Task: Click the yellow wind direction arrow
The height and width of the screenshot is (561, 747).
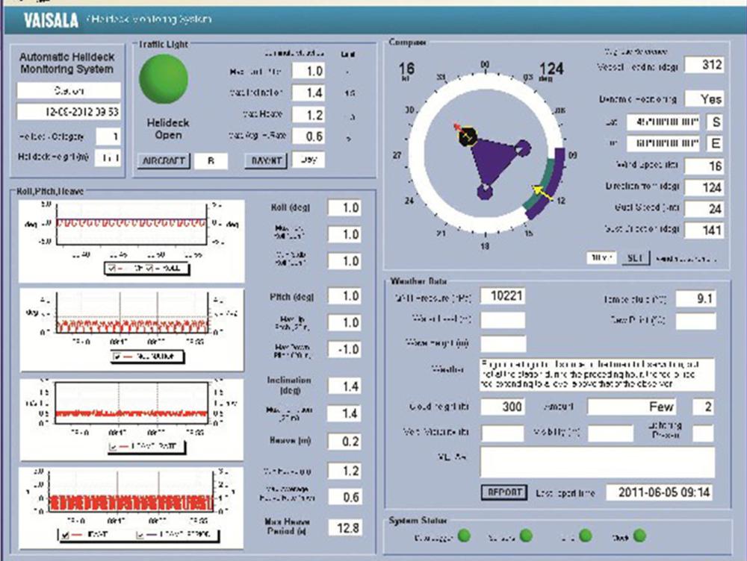Action: coord(544,193)
